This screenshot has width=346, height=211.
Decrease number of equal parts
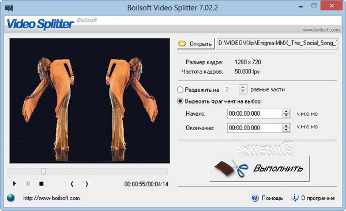pyautogui.click(x=243, y=91)
